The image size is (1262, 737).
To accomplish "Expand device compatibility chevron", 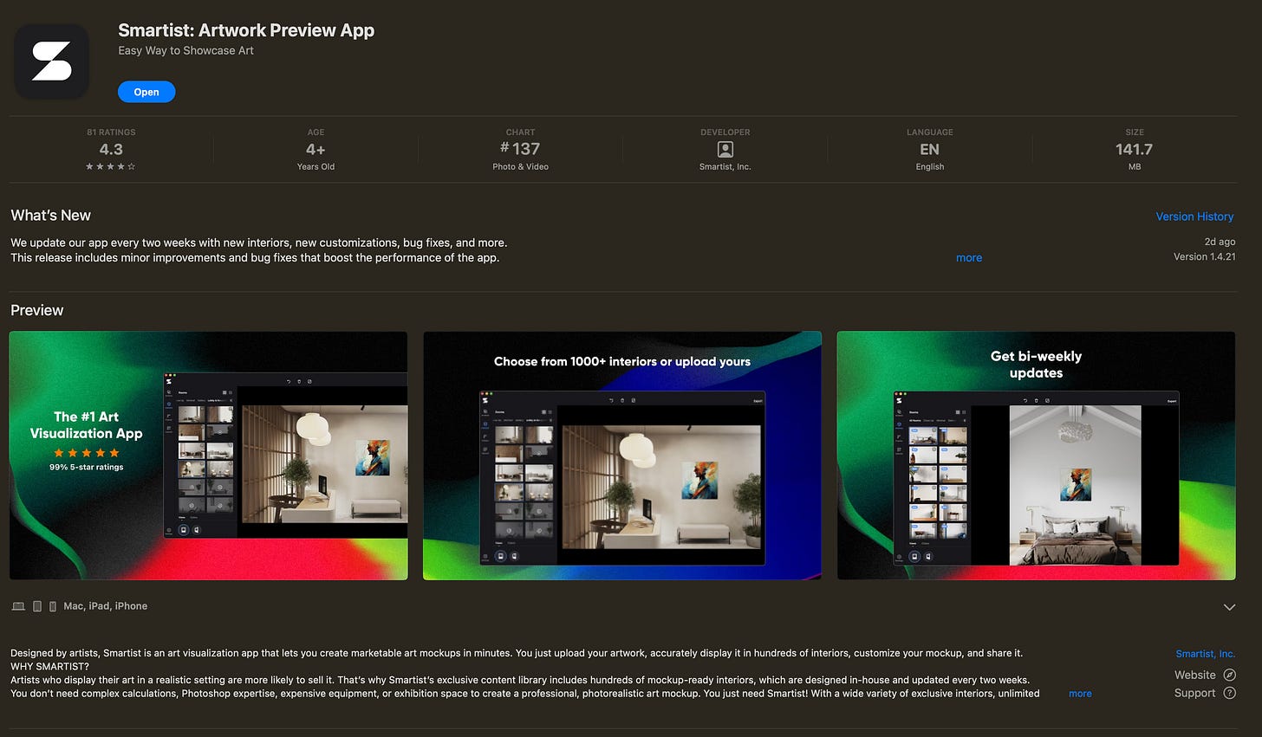I will (1229, 607).
